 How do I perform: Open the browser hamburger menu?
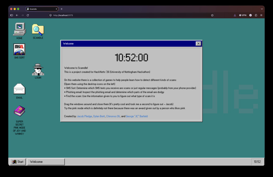(x=261, y=15)
